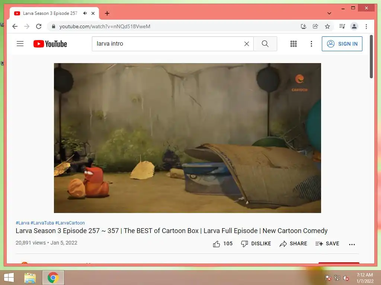The width and height of the screenshot is (381, 285).
Task: Close the Larva Season 3 tab
Action: tap(93, 13)
